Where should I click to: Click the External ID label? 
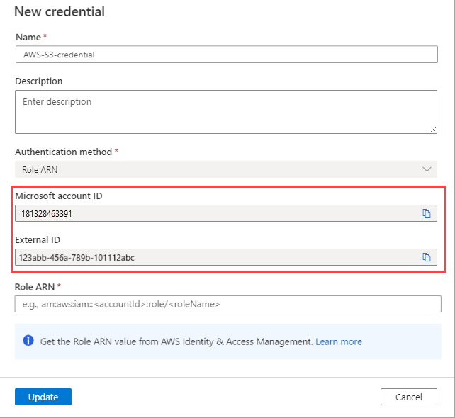point(39,239)
